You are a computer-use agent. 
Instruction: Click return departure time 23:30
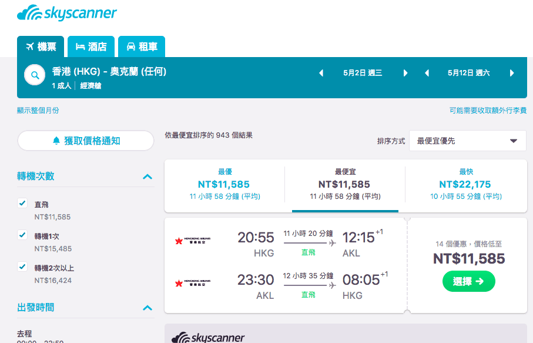pos(256,279)
